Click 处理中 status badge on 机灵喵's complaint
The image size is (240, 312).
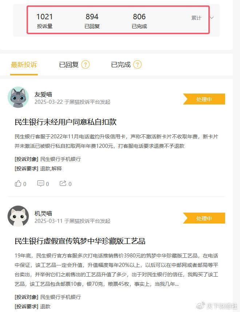pos(204,218)
